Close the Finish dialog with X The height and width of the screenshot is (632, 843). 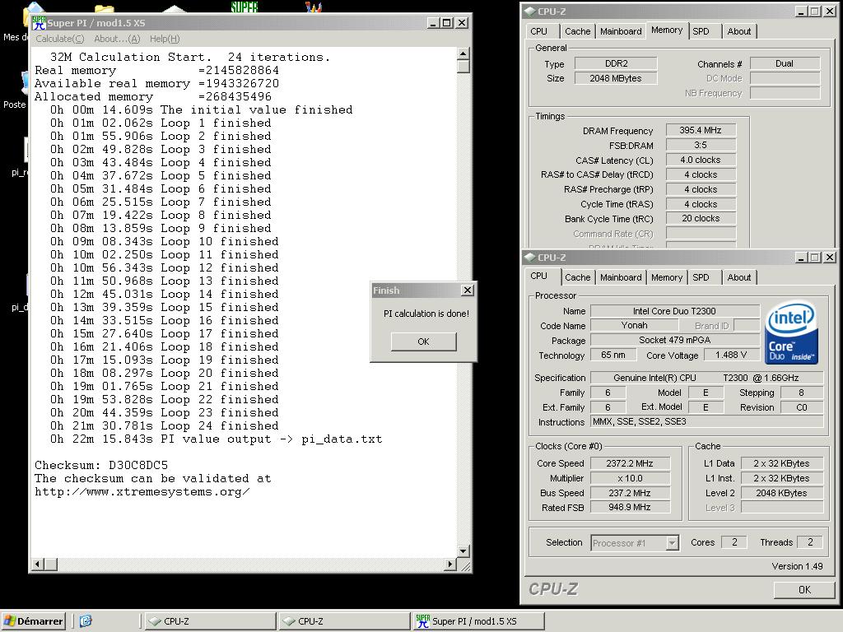pyautogui.click(x=468, y=290)
